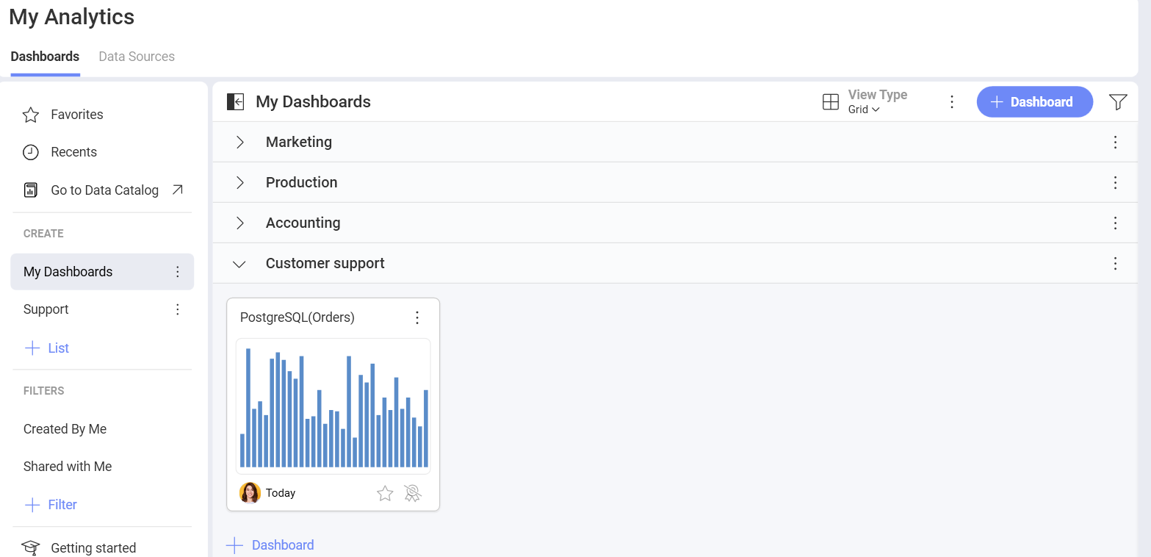Click the Customer support folder name

(325, 264)
